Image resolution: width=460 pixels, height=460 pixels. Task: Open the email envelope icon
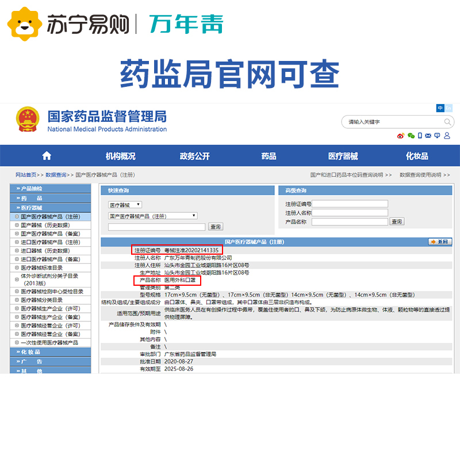(x=428, y=136)
